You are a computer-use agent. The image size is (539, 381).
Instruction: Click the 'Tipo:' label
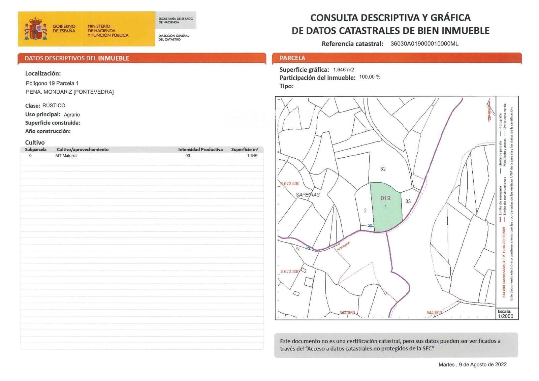point(286,86)
